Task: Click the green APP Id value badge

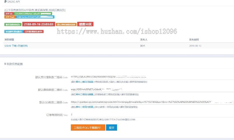Action: point(33,14)
